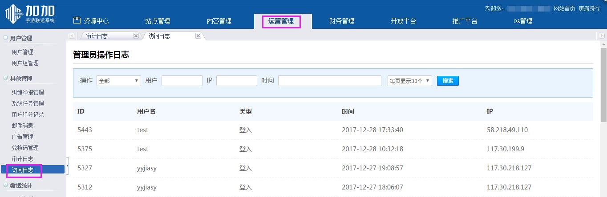Collapse the 其他管理 sidebar group
This screenshot has height=197, width=607.
[x=5, y=79]
